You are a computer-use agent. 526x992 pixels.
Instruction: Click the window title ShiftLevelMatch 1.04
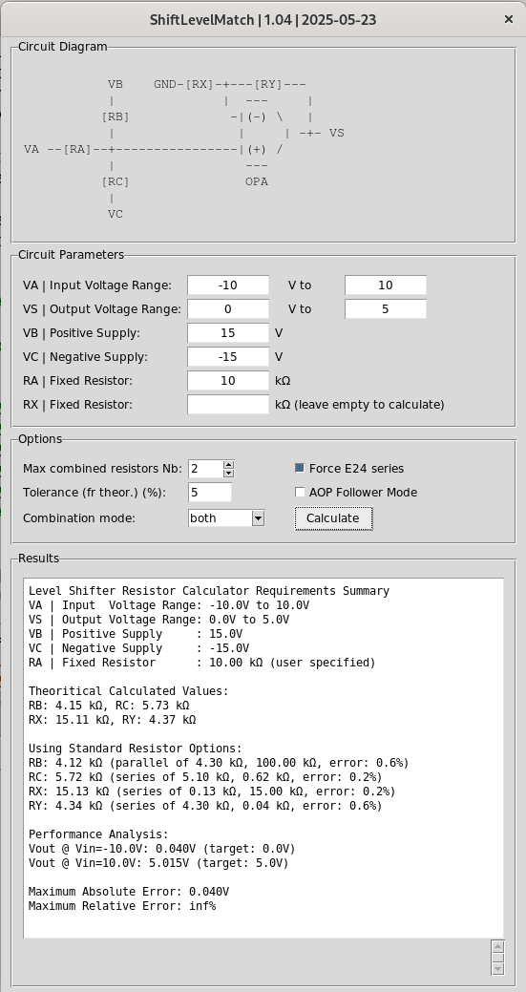[x=263, y=20]
